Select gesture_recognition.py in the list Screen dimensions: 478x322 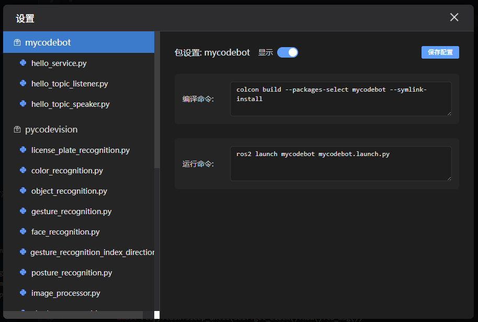coord(71,212)
